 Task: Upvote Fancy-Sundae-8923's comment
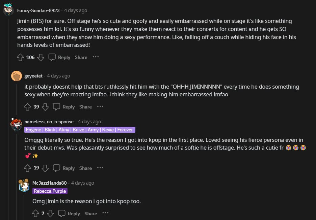click(x=20, y=57)
